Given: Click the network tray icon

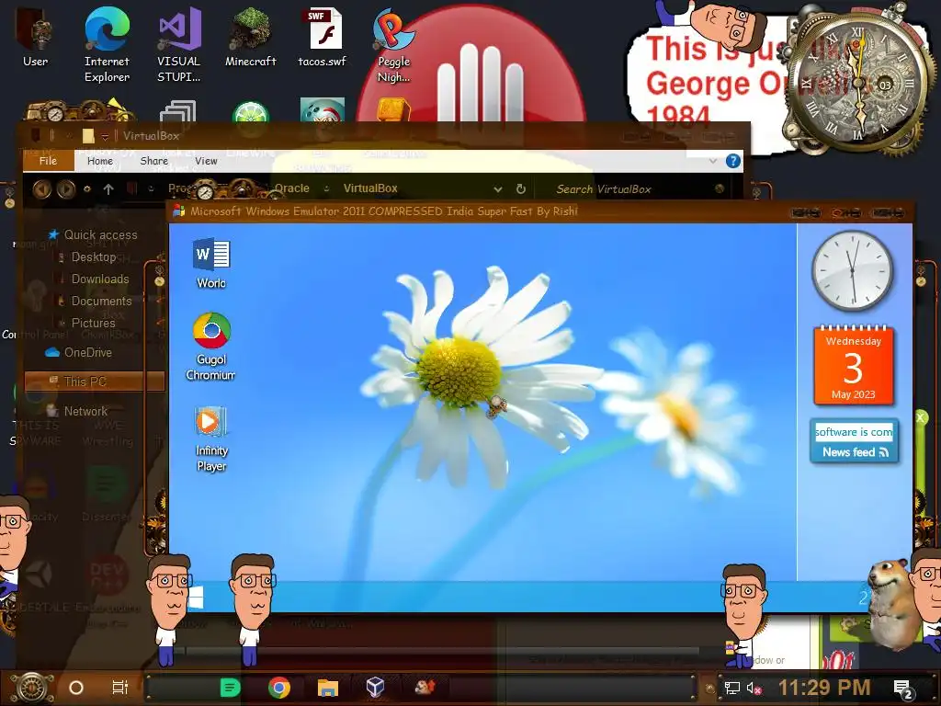Looking at the screenshot, I should [x=732, y=688].
